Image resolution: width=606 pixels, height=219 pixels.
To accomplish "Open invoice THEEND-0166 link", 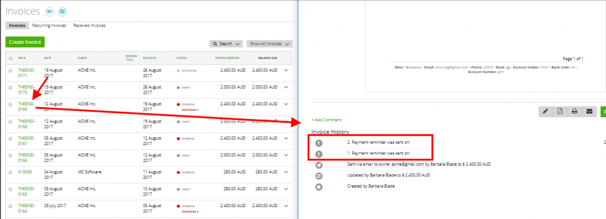I will click(x=26, y=157).
